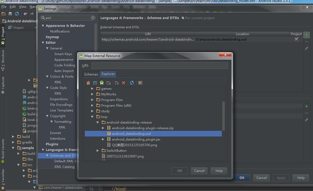Switch to the Schemas tab

click(91, 74)
